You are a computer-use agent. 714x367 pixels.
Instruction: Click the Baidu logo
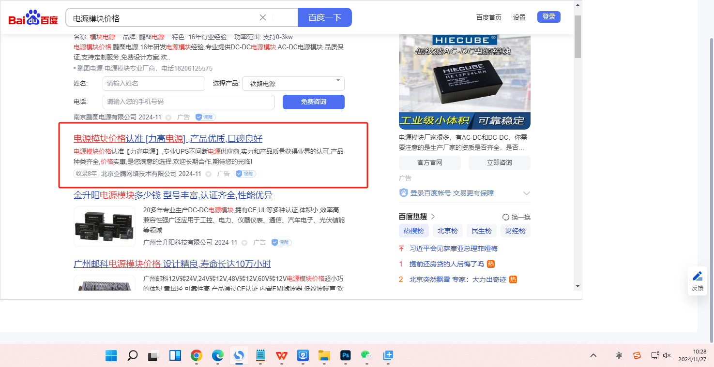[33, 18]
